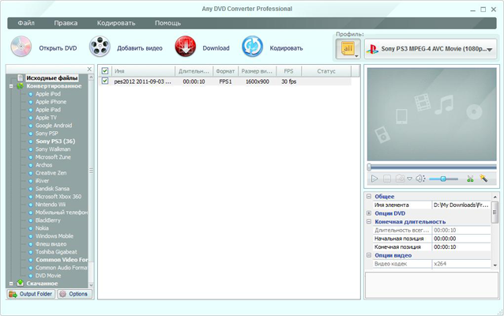
Task: Collapse the Конвертированное tree node
Action: [x=11, y=86]
